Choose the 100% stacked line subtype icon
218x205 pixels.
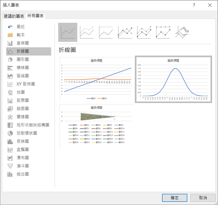[106, 32]
